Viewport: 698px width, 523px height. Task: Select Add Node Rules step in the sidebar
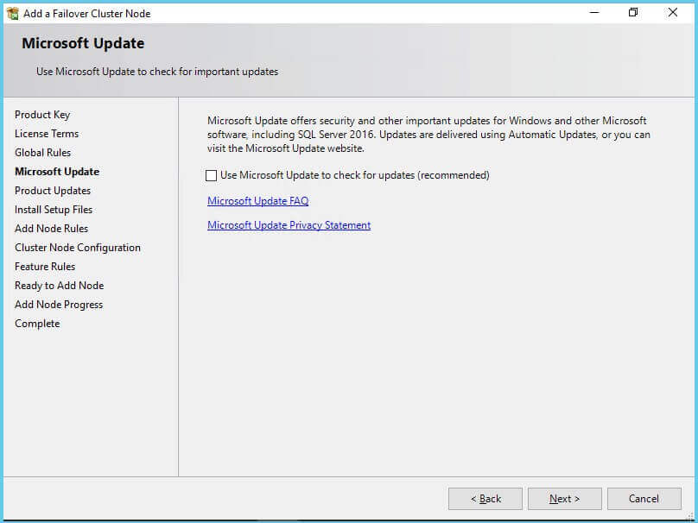tap(51, 229)
